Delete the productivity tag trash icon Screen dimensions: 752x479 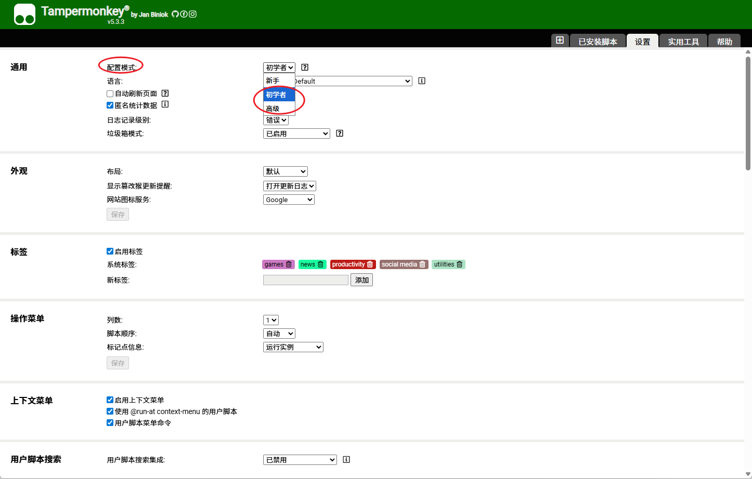click(370, 264)
